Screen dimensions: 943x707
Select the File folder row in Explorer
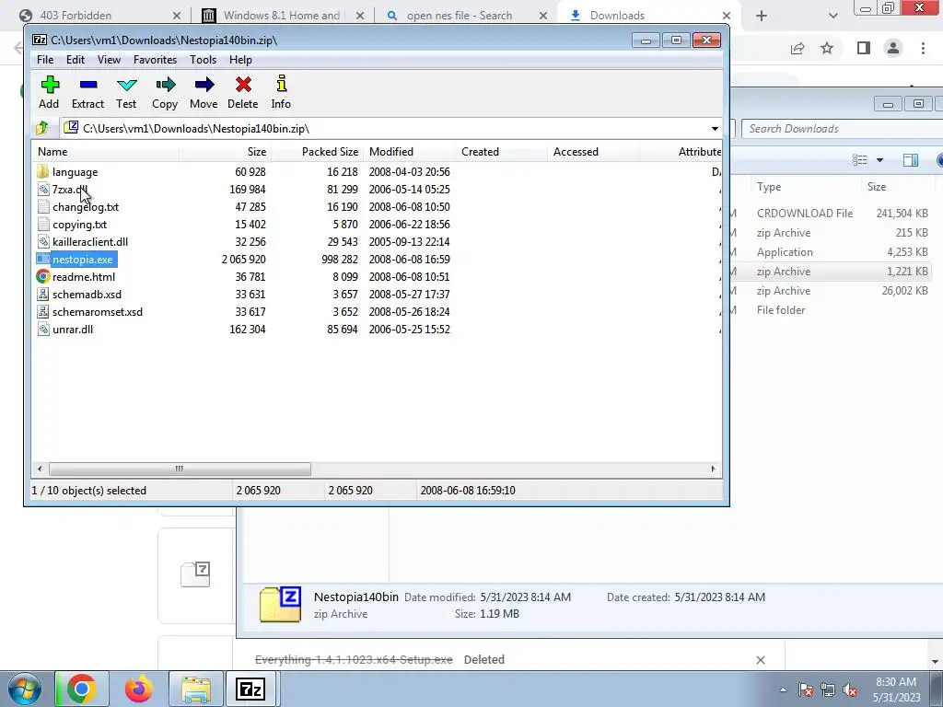[830, 310]
